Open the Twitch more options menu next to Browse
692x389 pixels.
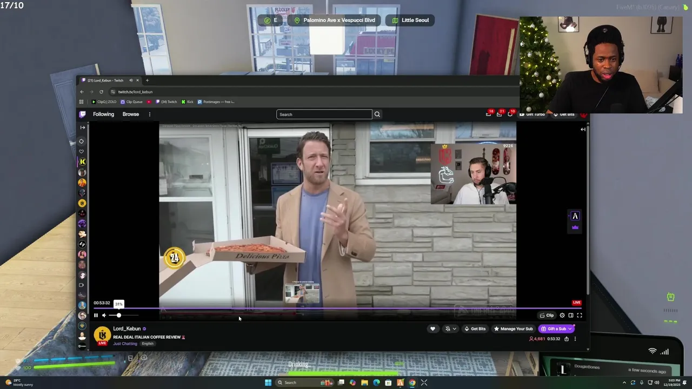click(150, 114)
